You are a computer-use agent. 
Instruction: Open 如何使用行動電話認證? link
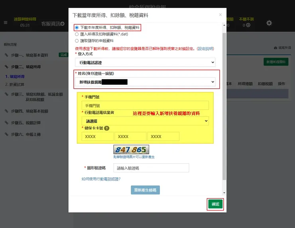(101, 179)
